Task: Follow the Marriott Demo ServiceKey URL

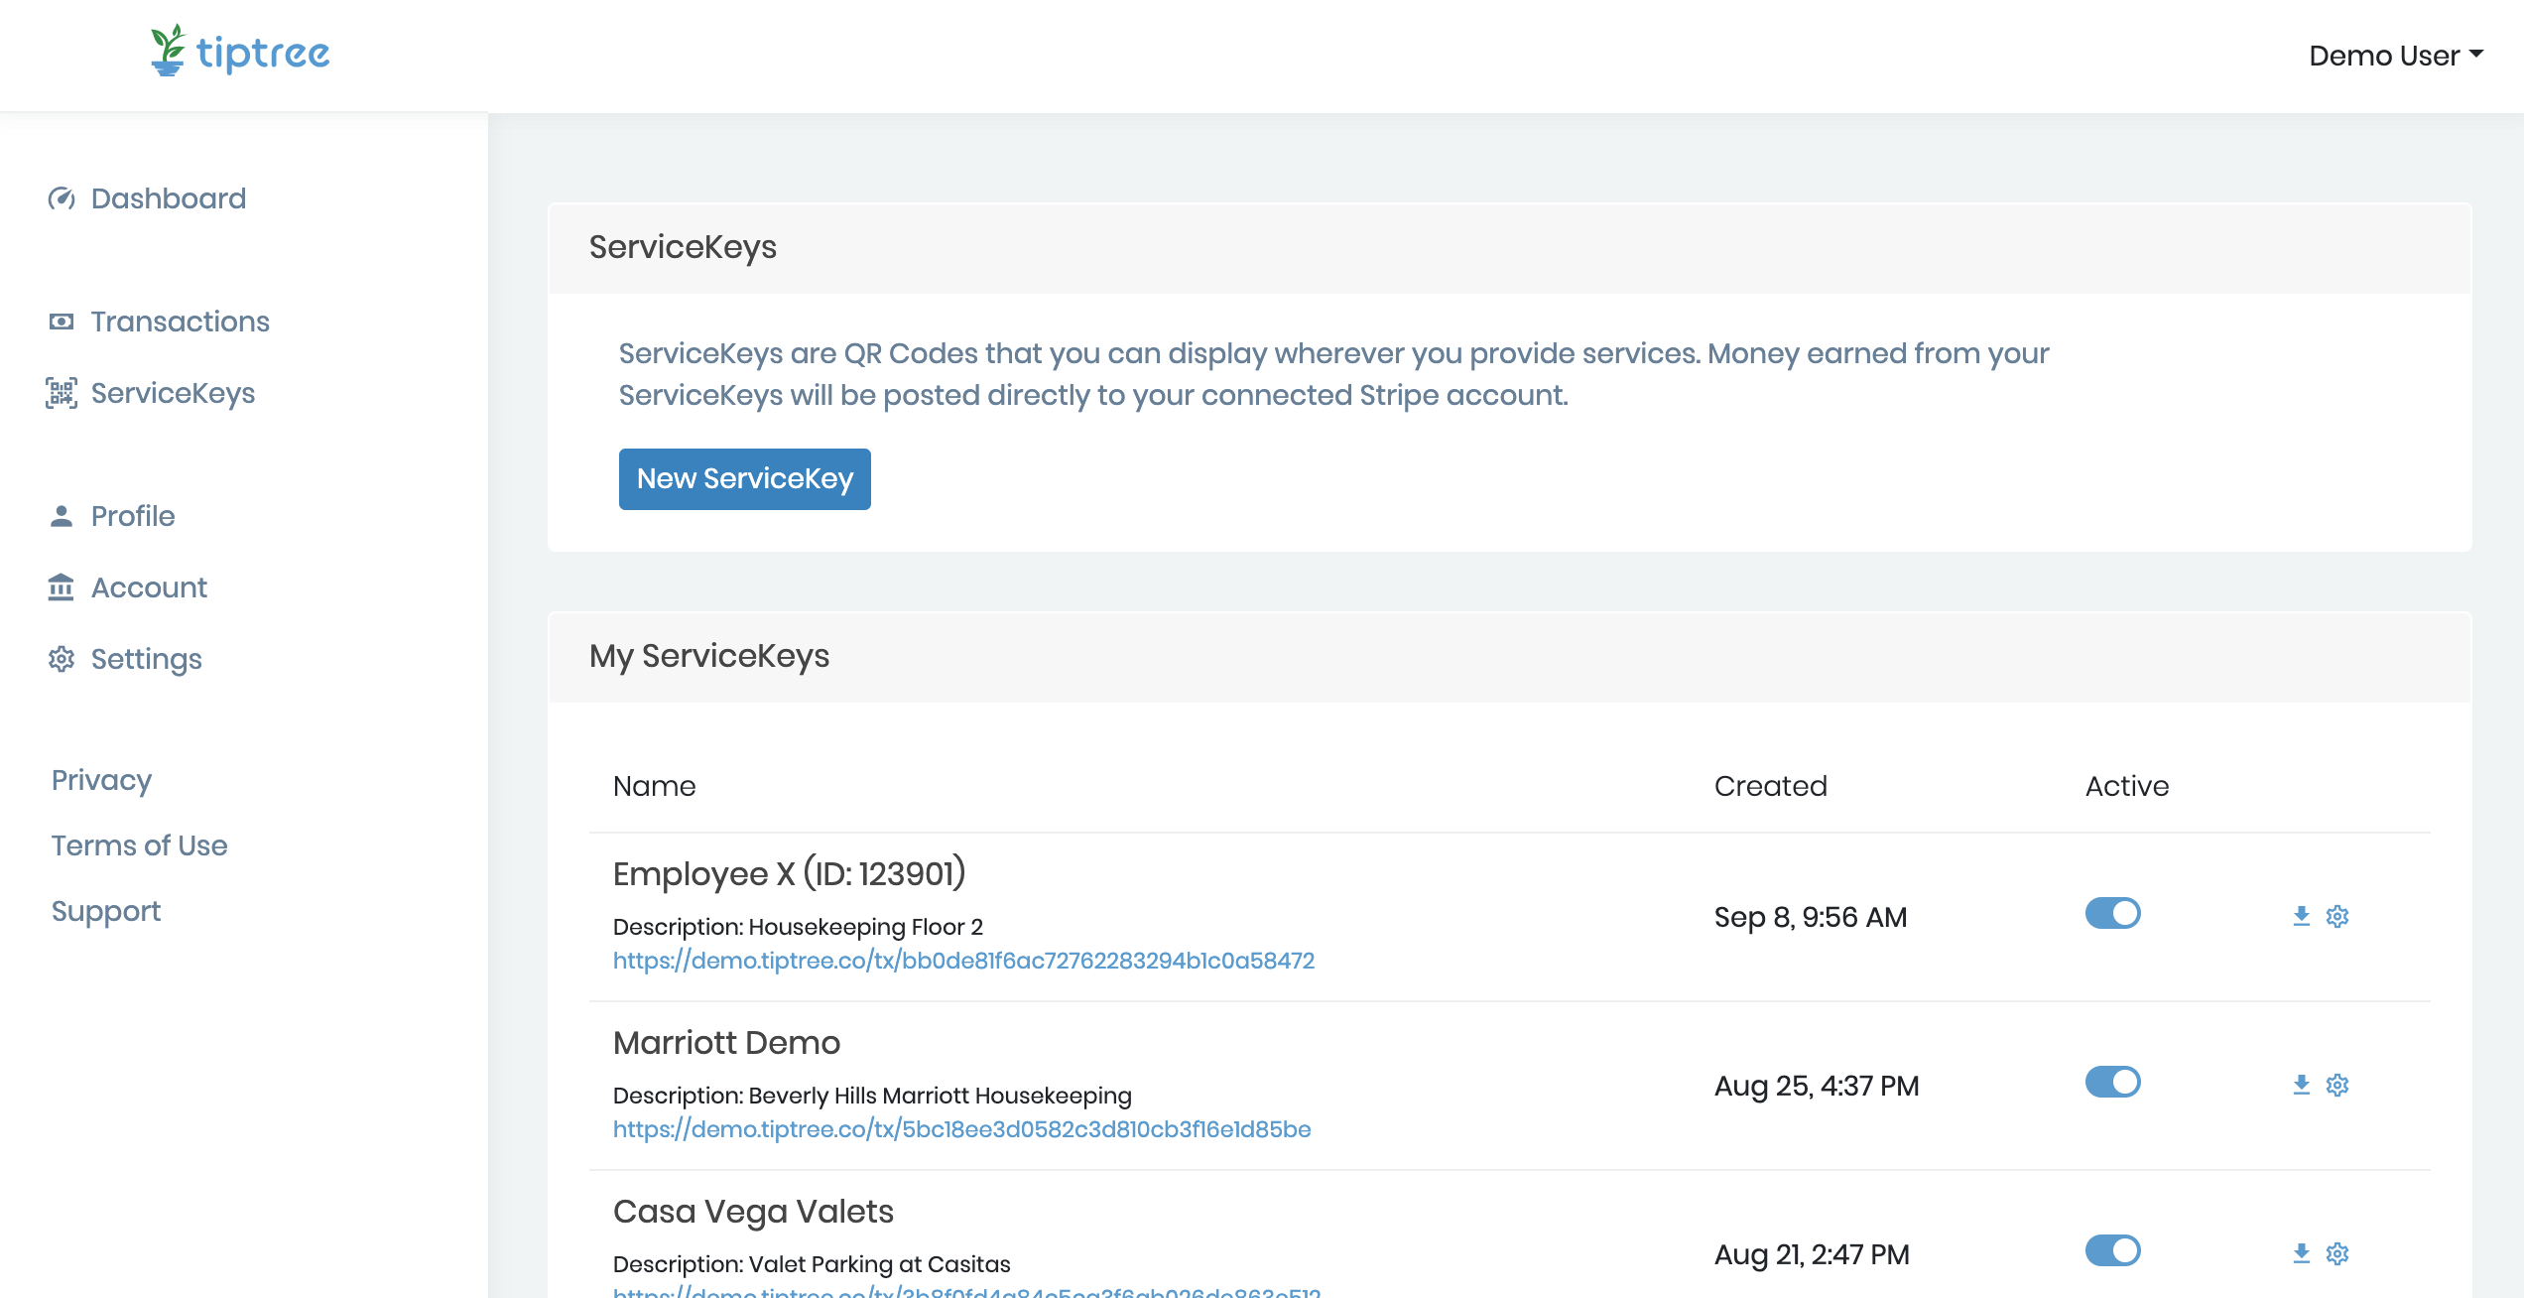Action: click(961, 1129)
